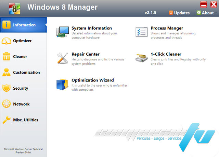
Task: Click 'Cleans junk files and Registry' description
Action: coord(178,61)
